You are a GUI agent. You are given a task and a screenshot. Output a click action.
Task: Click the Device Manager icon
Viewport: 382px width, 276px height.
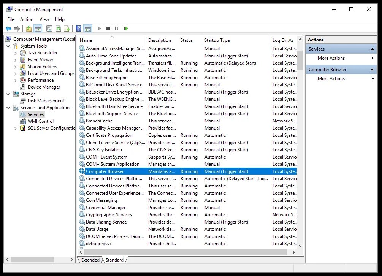[23, 87]
